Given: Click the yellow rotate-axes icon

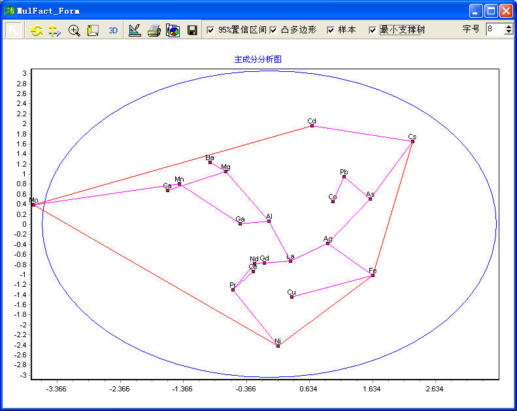Looking at the screenshot, I should [x=93, y=31].
